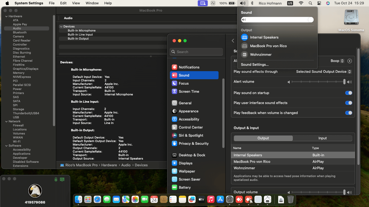This screenshot has width=369, height=207.
Task: Open the Window menu in menu bar
Action: click(92, 3)
